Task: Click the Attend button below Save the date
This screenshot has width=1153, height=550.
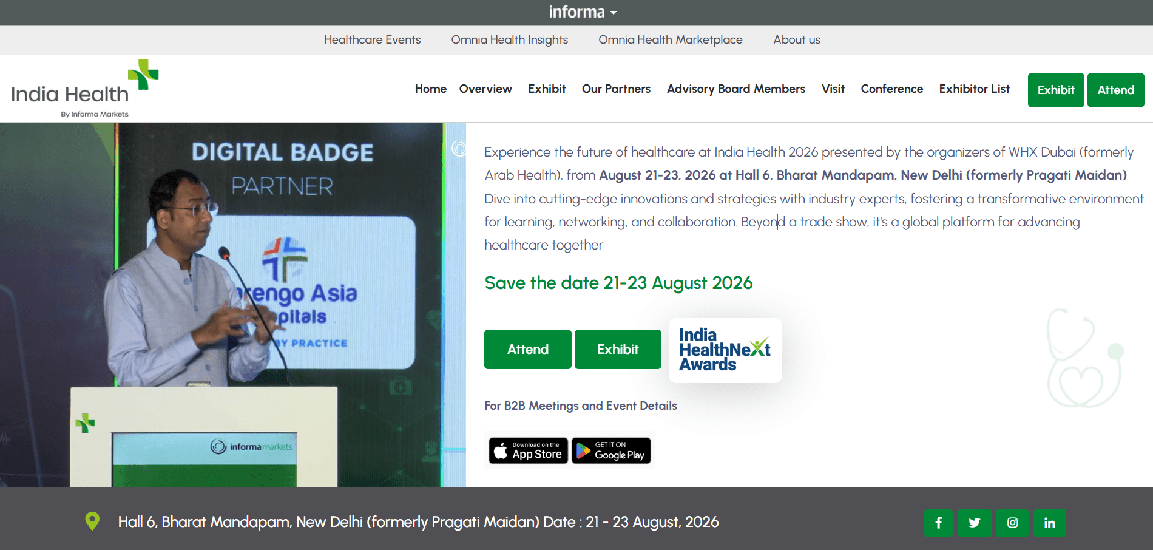Action: click(x=528, y=349)
